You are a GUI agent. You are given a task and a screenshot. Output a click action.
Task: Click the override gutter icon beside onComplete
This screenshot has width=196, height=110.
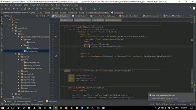coord(56,56)
